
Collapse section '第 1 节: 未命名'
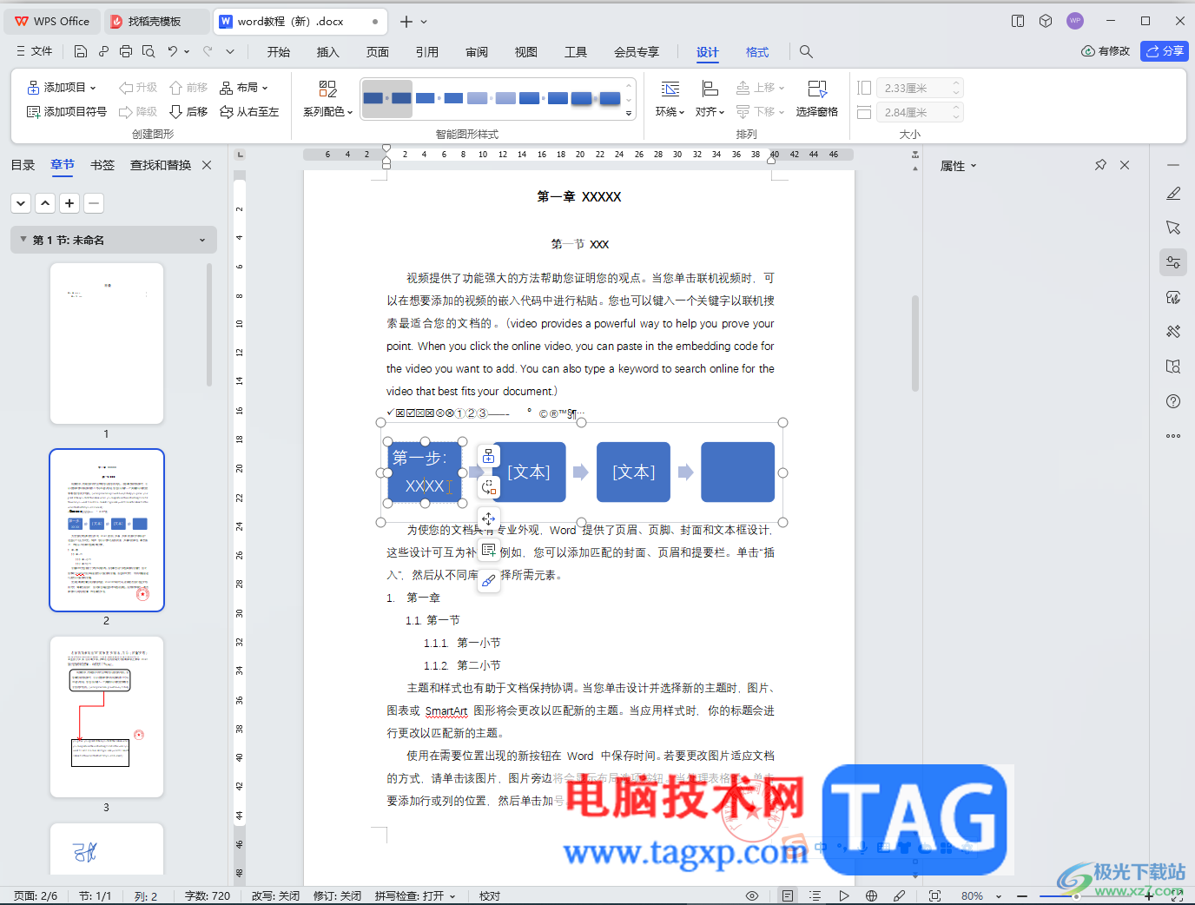[x=23, y=240]
